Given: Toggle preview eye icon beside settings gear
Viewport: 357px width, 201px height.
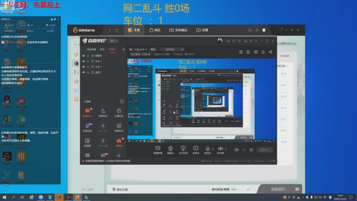Looking at the screenshot, I should pos(244,150).
